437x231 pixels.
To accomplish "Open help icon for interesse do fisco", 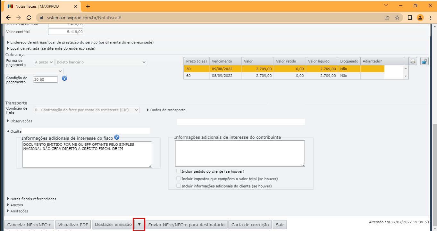I will tap(117, 137).
